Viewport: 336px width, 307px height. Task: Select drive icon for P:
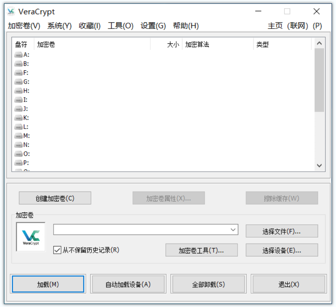[18, 163]
